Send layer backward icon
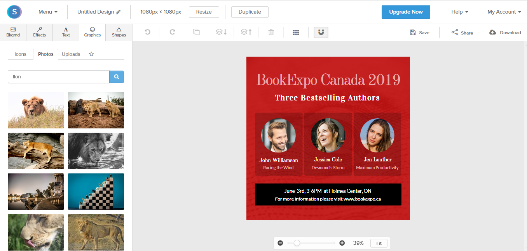Viewport: 527px width, 251px height. pyautogui.click(x=221, y=32)
